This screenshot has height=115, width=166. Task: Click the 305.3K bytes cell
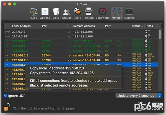[x=151, y=56]
